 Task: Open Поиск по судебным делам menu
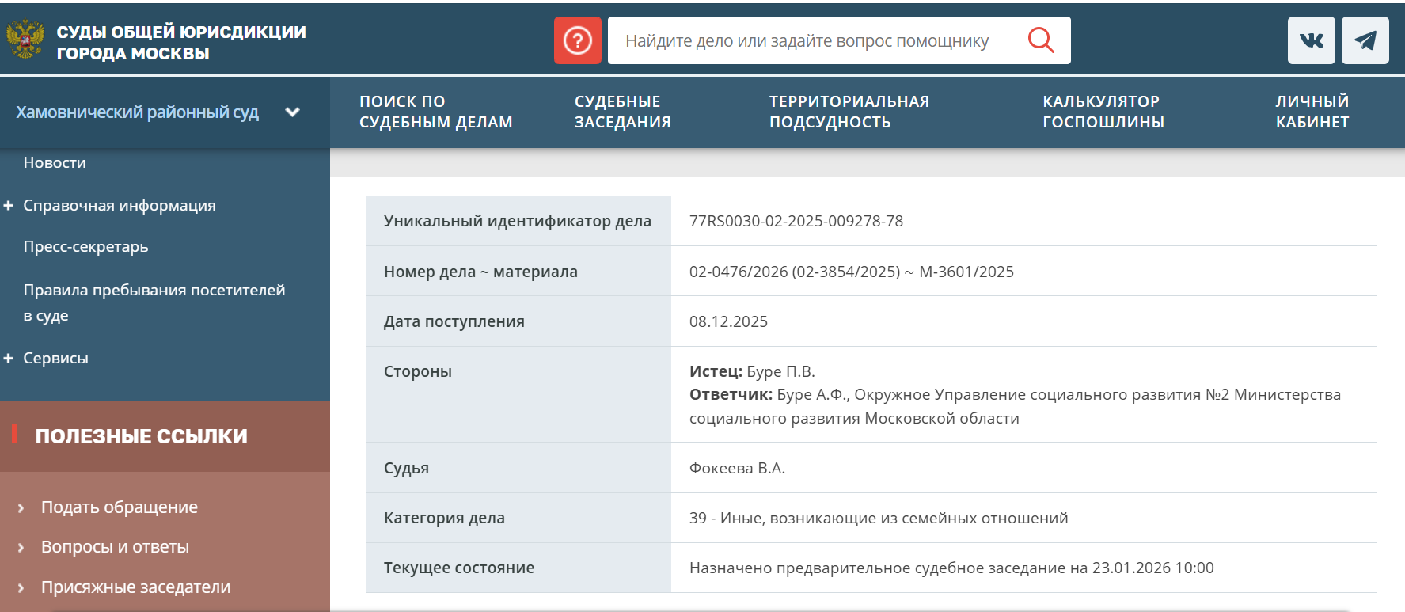(436, 112)
